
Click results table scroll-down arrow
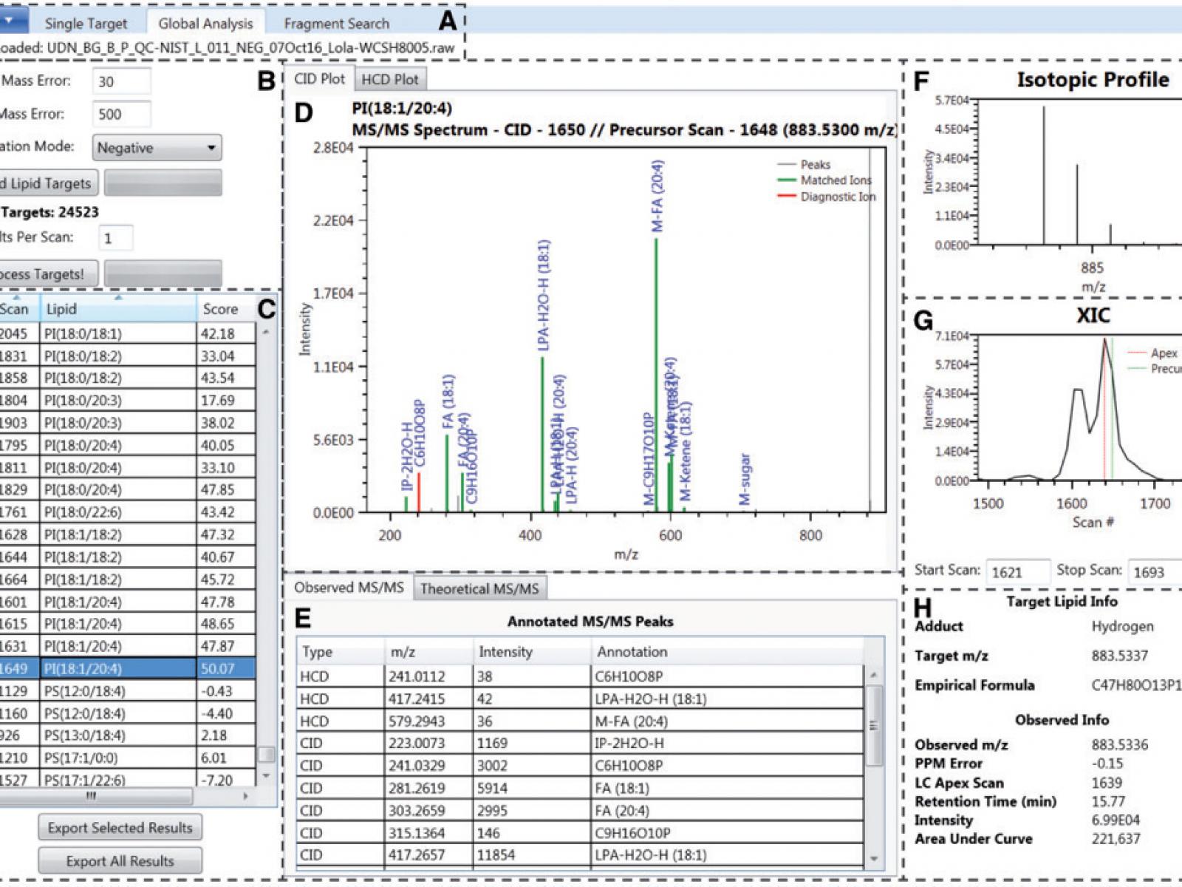click(x=266, y=776)
